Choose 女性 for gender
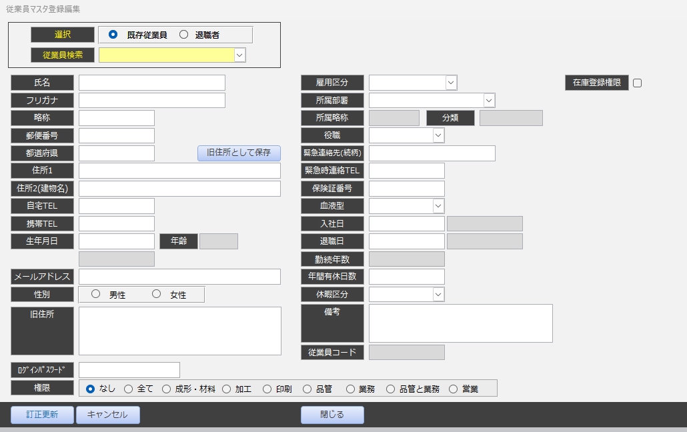This screenshot has height=432, width=687. click(x=157, y=294)
